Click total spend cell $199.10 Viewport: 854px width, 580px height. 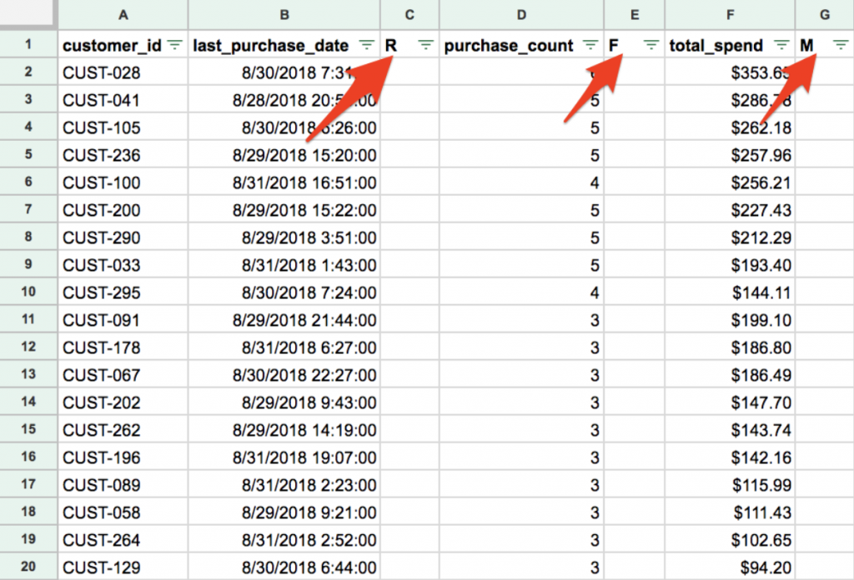[x=730, y=319]
